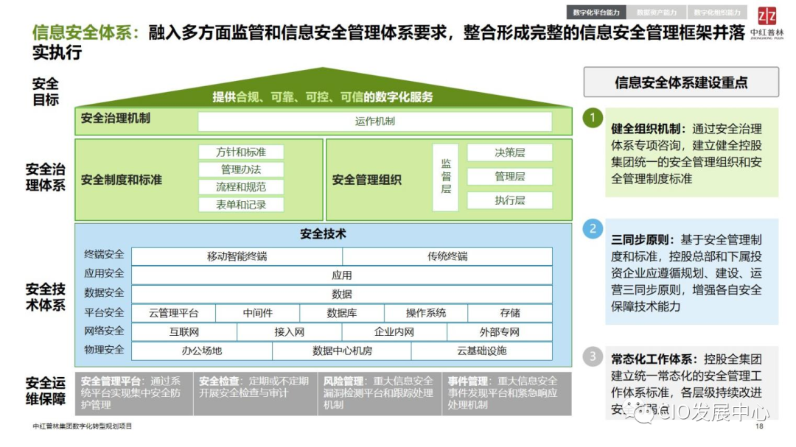Click the 物理安全 row label
The image size is (796, 447).
click(x=104, y=350)
